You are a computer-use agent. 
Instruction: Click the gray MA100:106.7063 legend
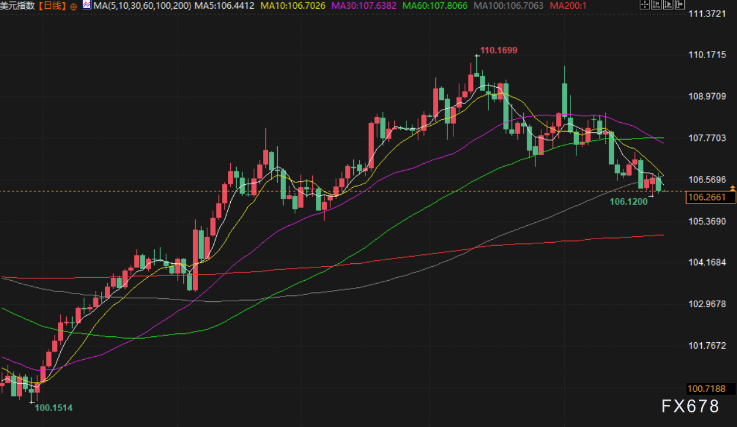(508, 6)
